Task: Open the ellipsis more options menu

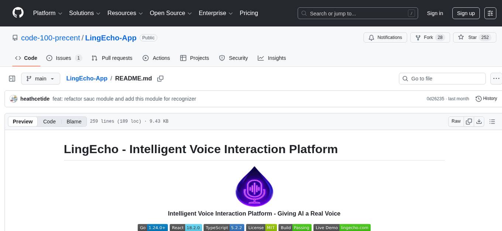Action: (x=496, y=78)
